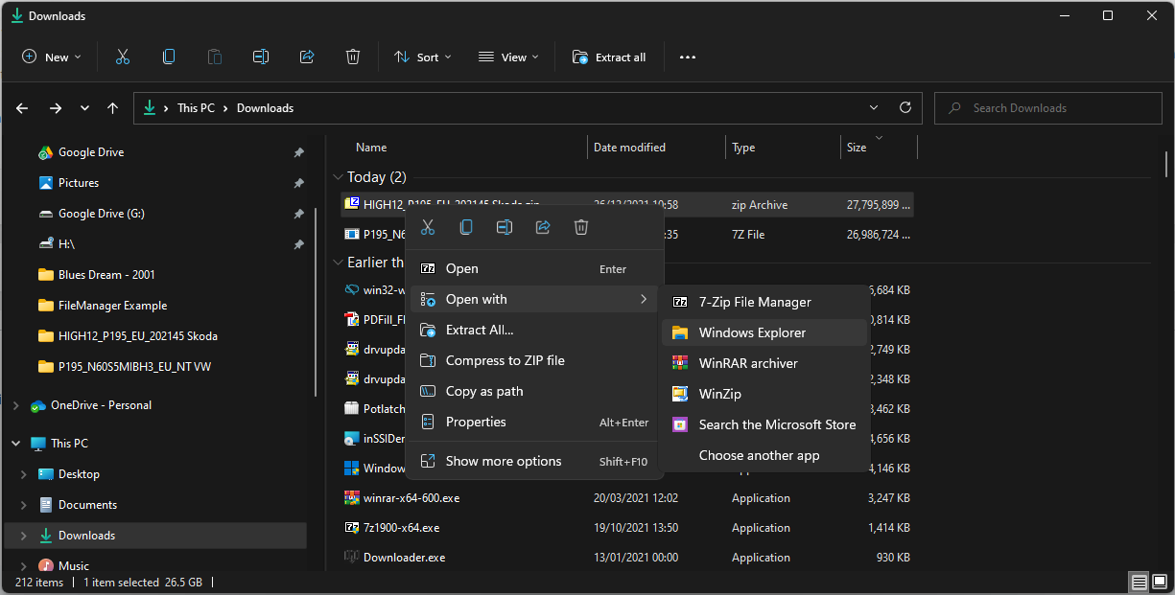Switch to the Details view layout icon
1175x595 pixels.
1139,582
